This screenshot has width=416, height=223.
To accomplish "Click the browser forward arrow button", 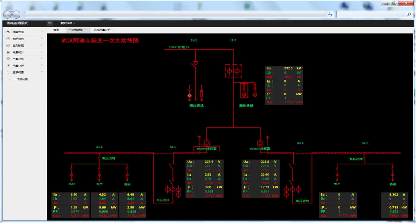I will [x=16, y=15].
